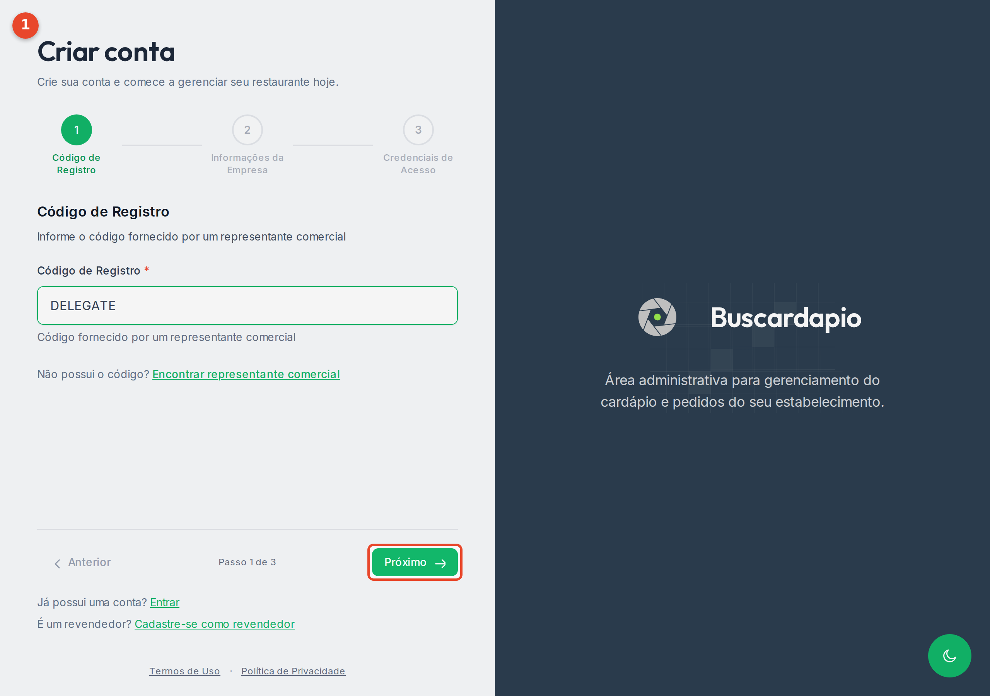Click the 'Criar conta' heading
The image size is (990, 696).
point(106,52)
